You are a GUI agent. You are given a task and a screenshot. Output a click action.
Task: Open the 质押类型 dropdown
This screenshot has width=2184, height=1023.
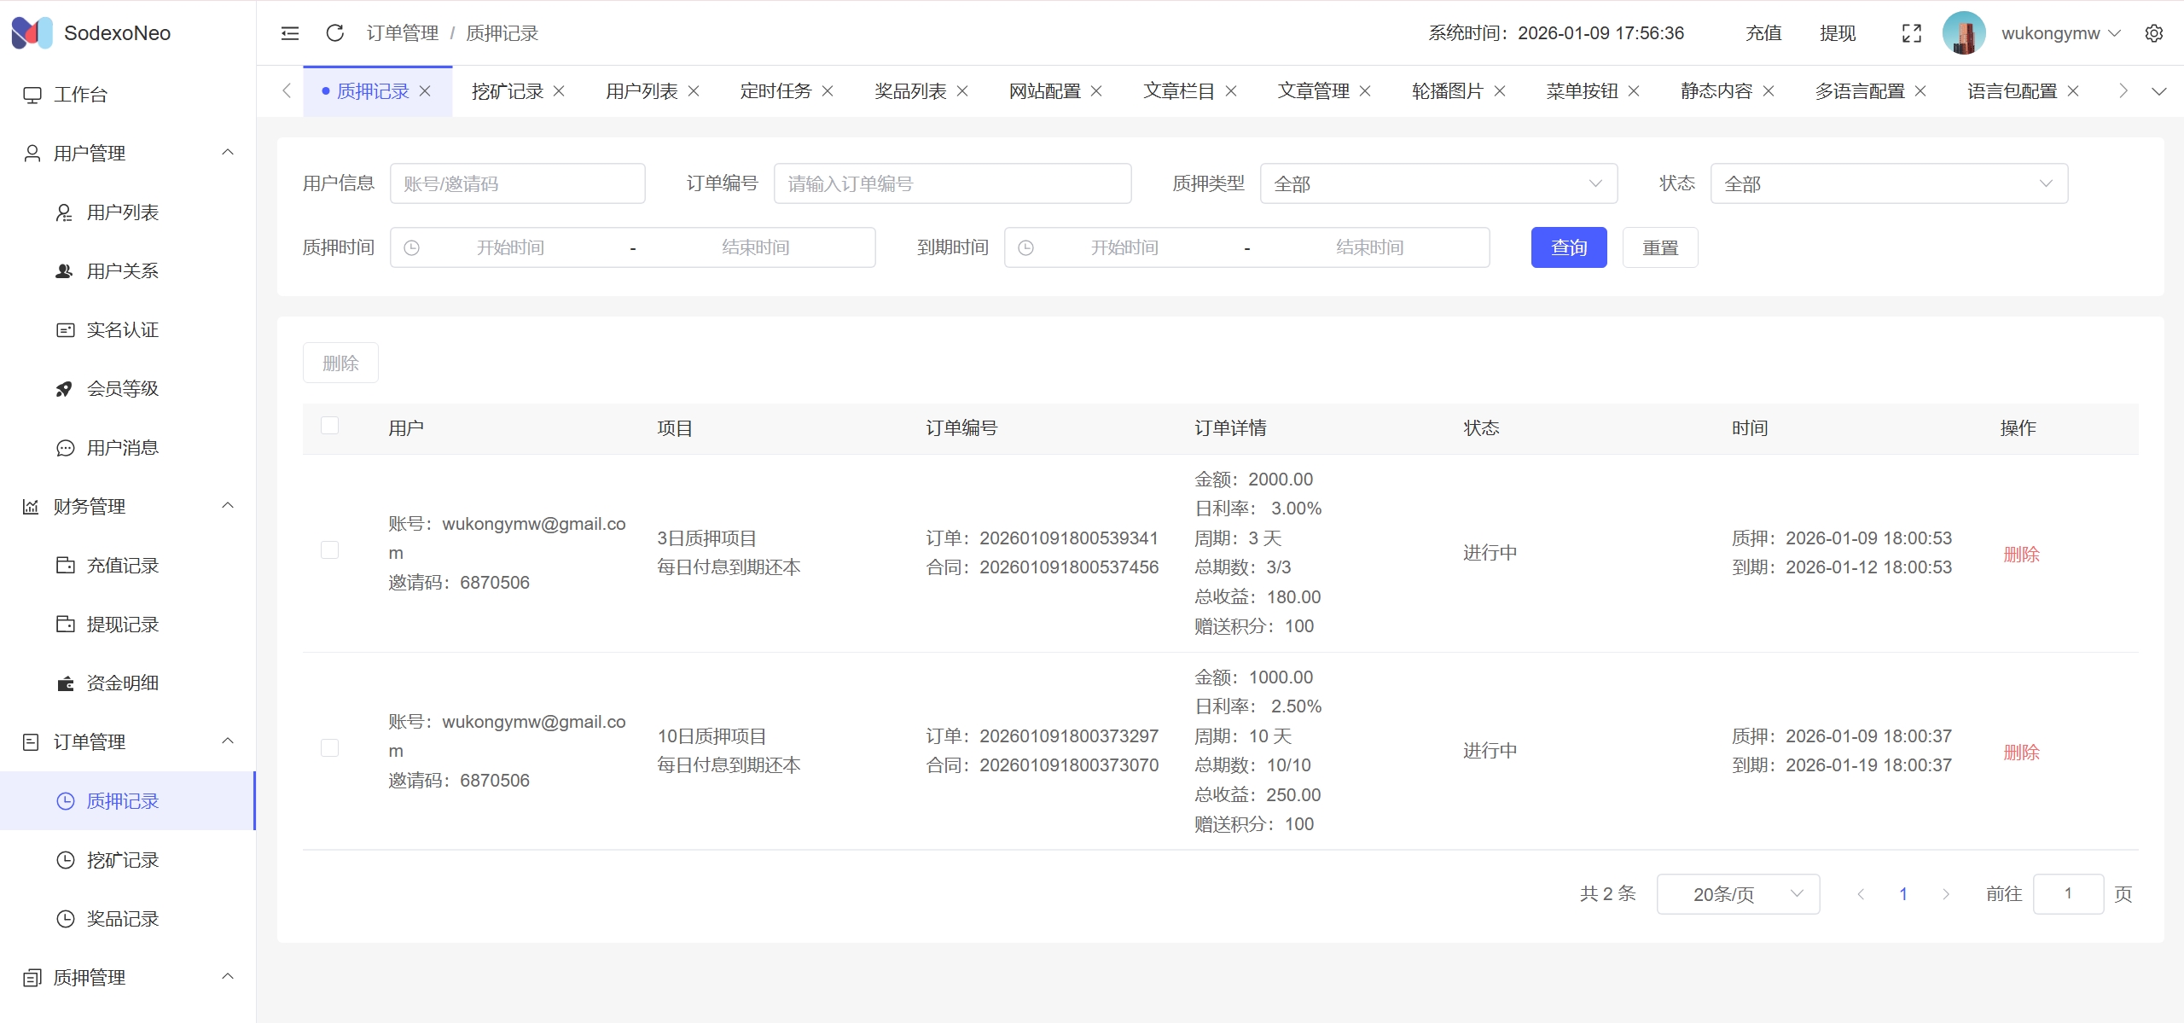click(1438, 184)
